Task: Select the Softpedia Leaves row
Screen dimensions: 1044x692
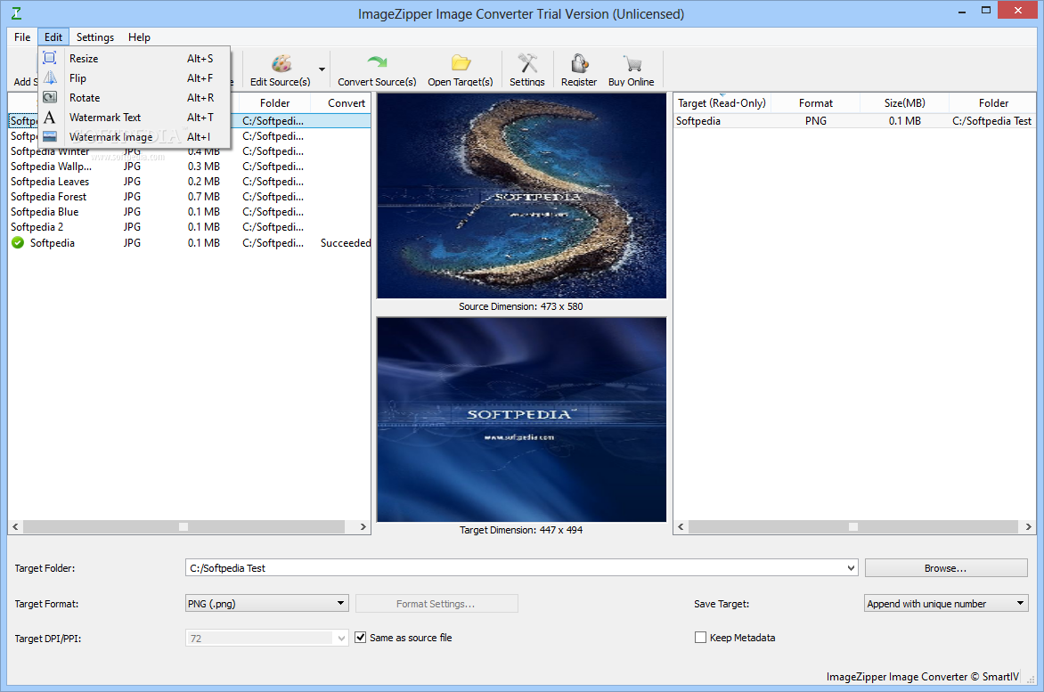Action: point(189,182)
